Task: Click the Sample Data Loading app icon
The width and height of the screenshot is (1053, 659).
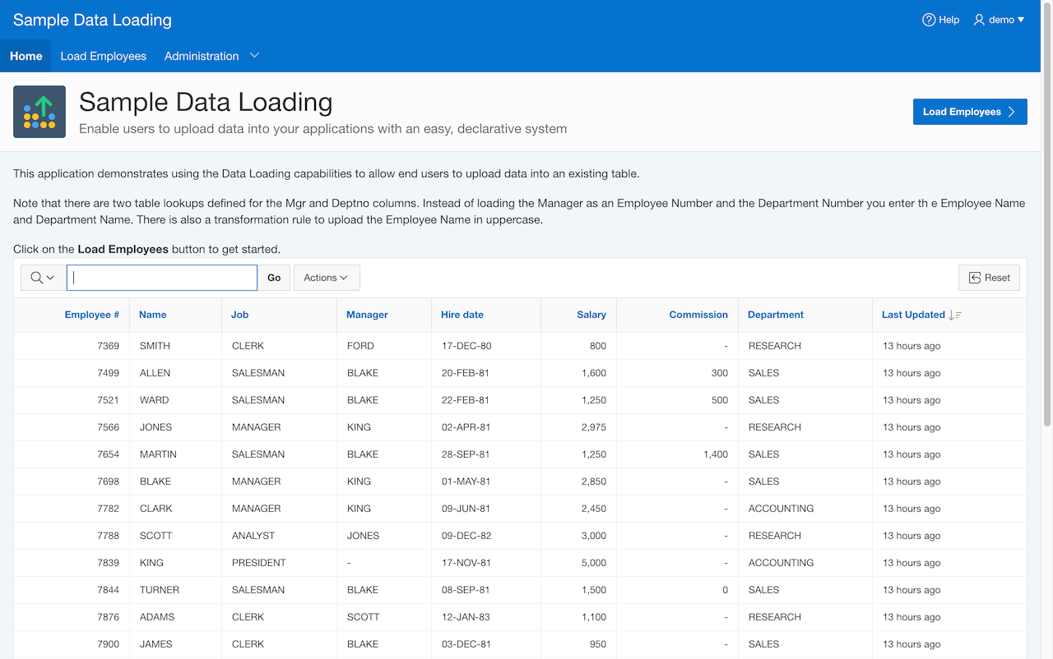Action: pyautogui.click(x=39, y=112)
